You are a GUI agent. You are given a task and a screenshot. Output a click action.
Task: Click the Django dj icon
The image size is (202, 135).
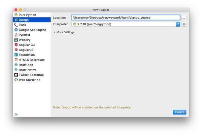pos(16,20)
